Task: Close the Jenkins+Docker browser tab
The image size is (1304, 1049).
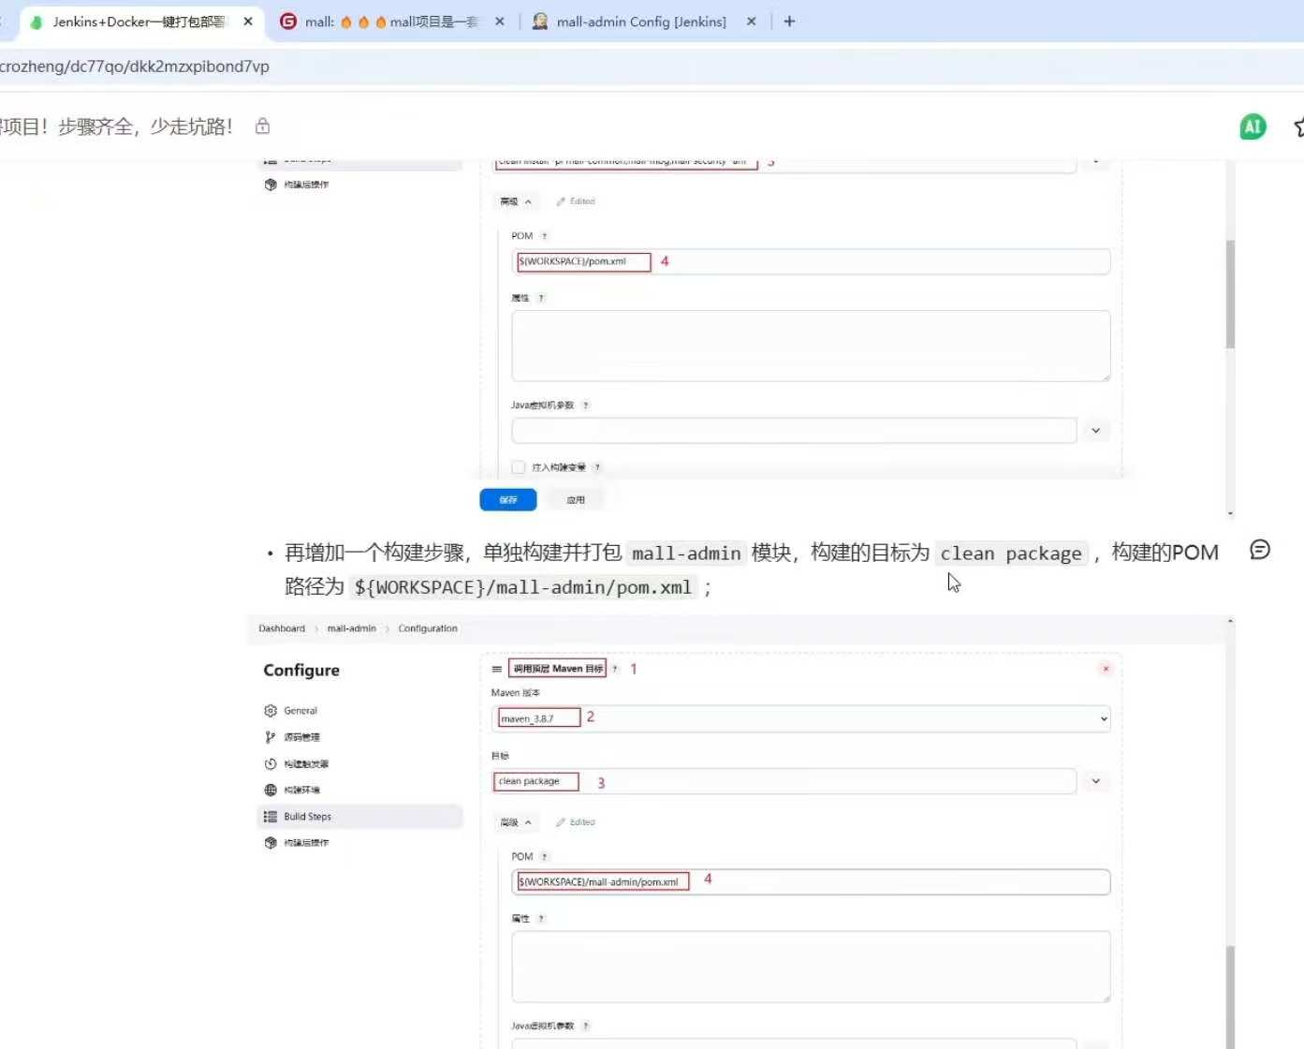Action: click(248, 22)
